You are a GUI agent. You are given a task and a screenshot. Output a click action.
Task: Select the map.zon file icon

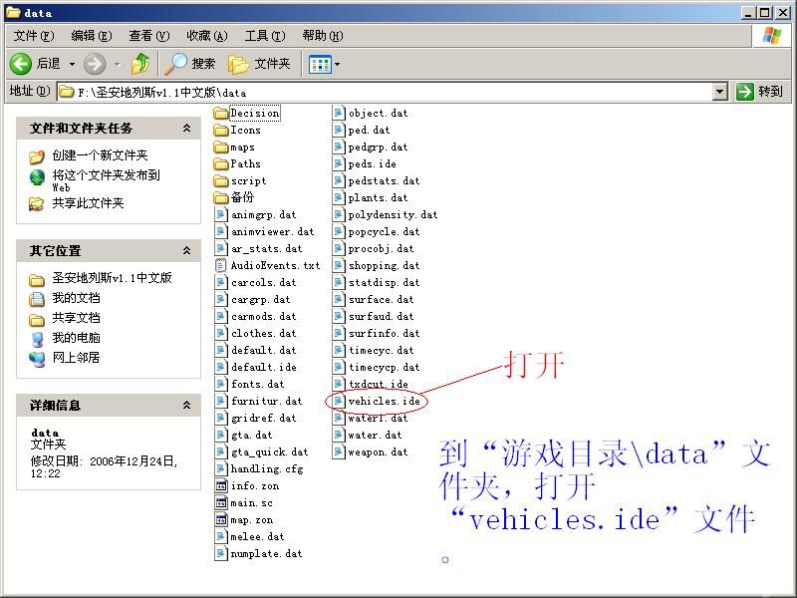(221, 519)
